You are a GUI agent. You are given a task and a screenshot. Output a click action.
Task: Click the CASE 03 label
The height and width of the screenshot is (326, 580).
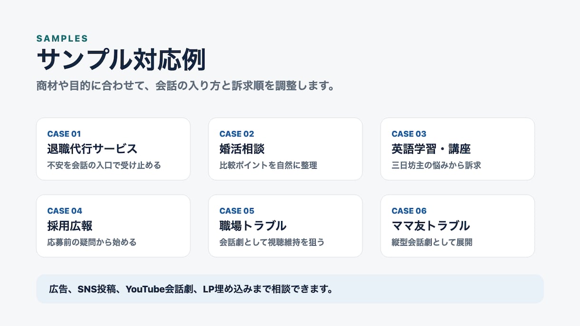click(409, 134)
